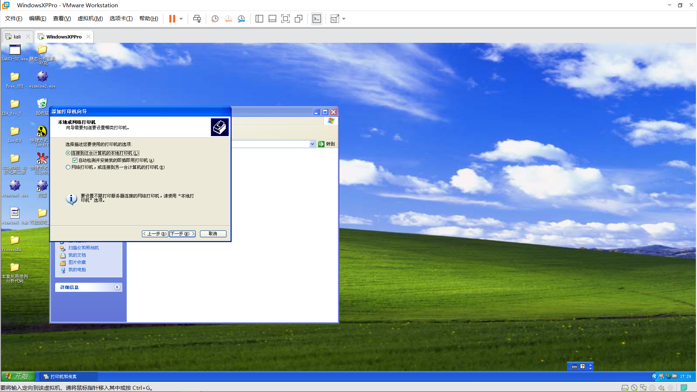The height and width of the screenshot is (392, 697).
Task: Cancel the add printer wizard
Action: click(x=213, y=234)
